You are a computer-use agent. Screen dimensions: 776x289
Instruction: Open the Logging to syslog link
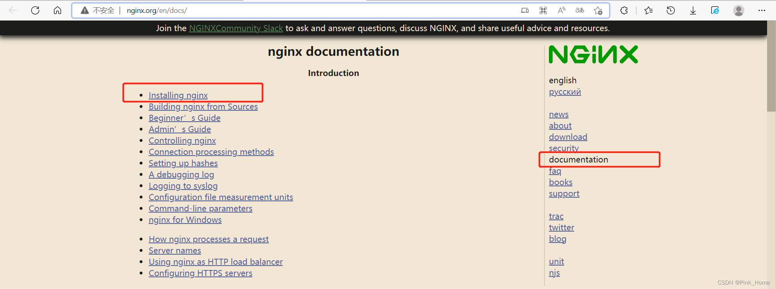point(183,186)
